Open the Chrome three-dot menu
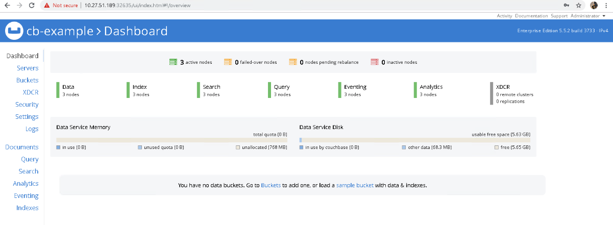The image size is (613, 225). pyautogui.click(x=606, y=5)
